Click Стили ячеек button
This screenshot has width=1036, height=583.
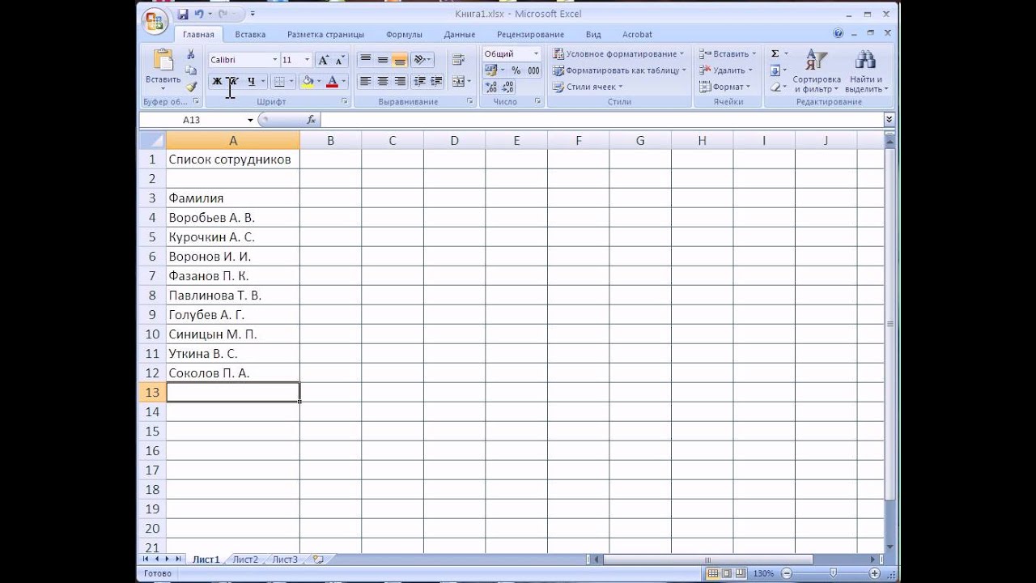point(588,87)
